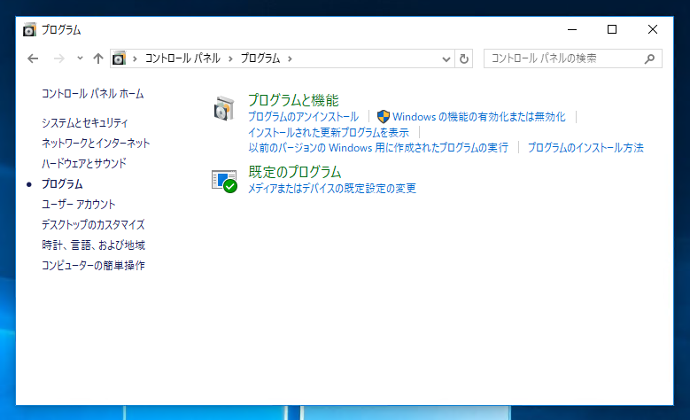Open recent locations dropdown arrow

point(80,58)
